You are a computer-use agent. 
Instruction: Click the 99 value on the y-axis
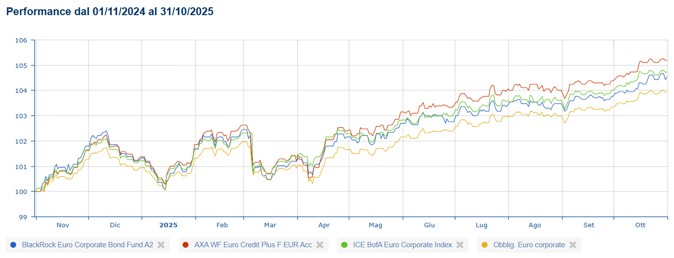point(23,217)
